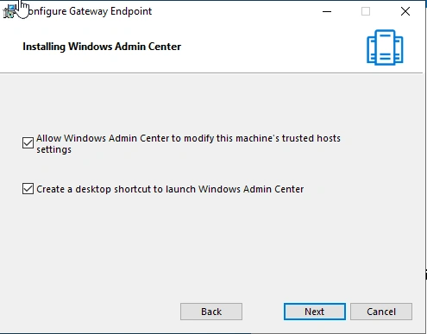Click the 'Installing Windows Admin Center' heading
427x334 pixels.
pos(102,47)
